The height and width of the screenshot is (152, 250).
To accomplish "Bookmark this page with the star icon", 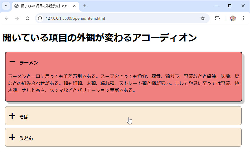I will [x=203, y=18].
